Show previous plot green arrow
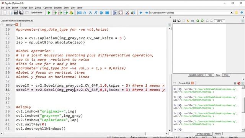 [x=198, y=21]
